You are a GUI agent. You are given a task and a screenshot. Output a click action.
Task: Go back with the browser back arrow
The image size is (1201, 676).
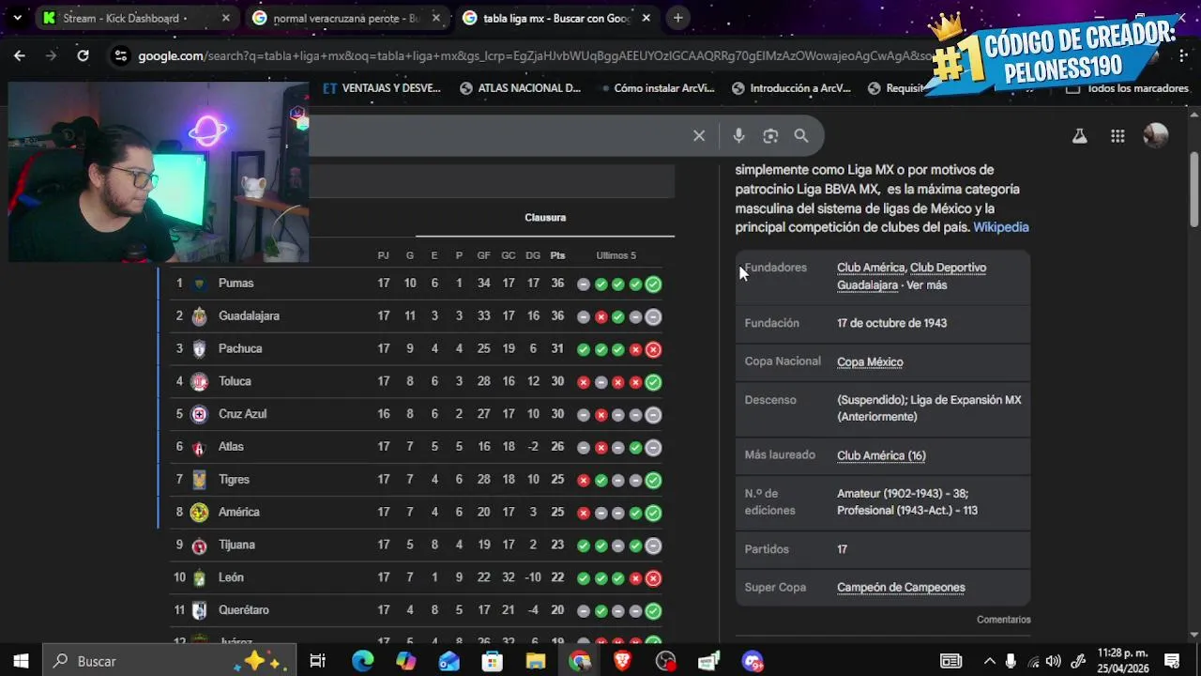pyautogui.click(x=20, y=55)
